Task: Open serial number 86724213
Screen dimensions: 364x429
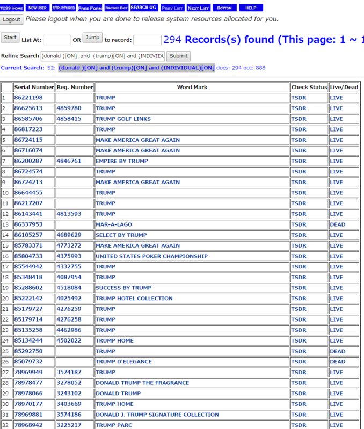Action: pyautogui.click(x=28, y=182)
